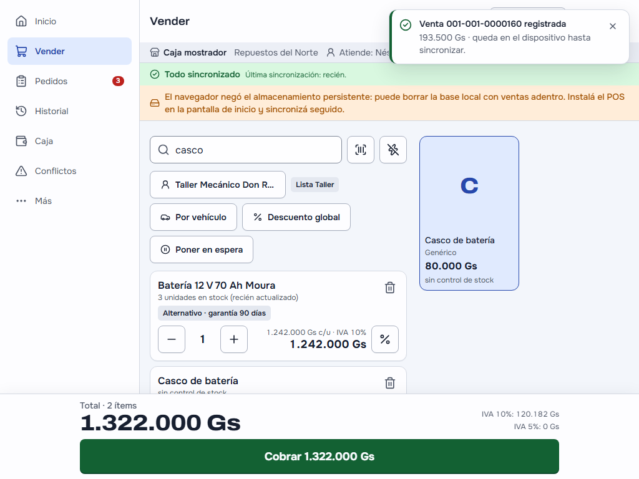The width and height of the screenshot is (639, 479).
Task: Click the Lista Taller price list tag
Action: click(x=315, y=185)
